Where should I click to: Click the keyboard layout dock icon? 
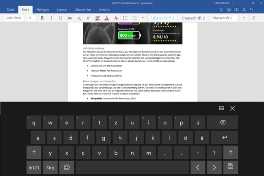[221, 109]
